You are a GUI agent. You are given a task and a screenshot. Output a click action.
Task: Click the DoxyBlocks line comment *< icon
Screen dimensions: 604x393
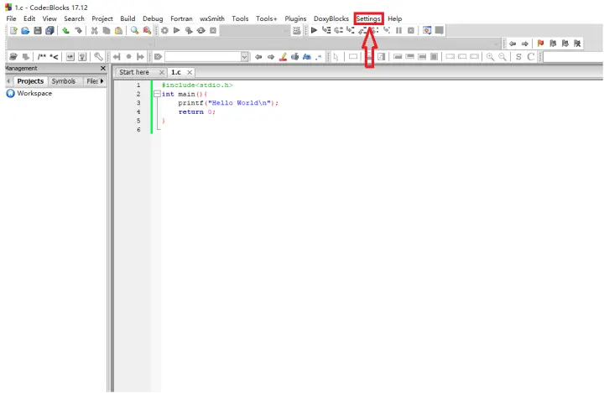coord(54,57)
